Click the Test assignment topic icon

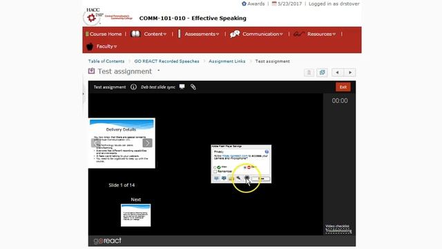click(x=91, y=71)
